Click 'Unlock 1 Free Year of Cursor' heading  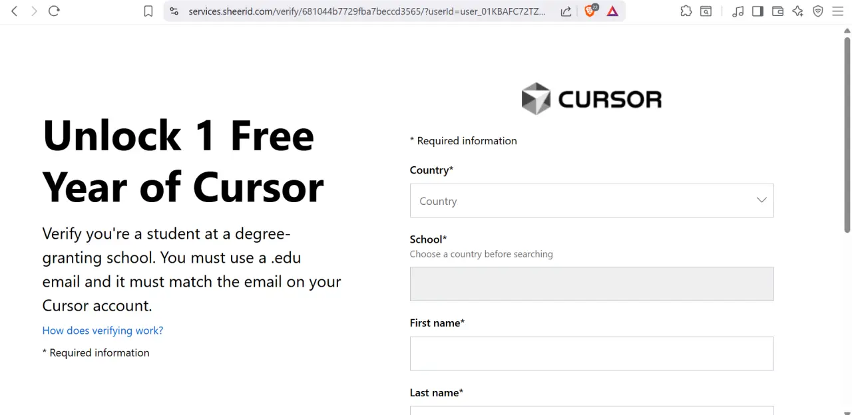[x=183, y=161]
